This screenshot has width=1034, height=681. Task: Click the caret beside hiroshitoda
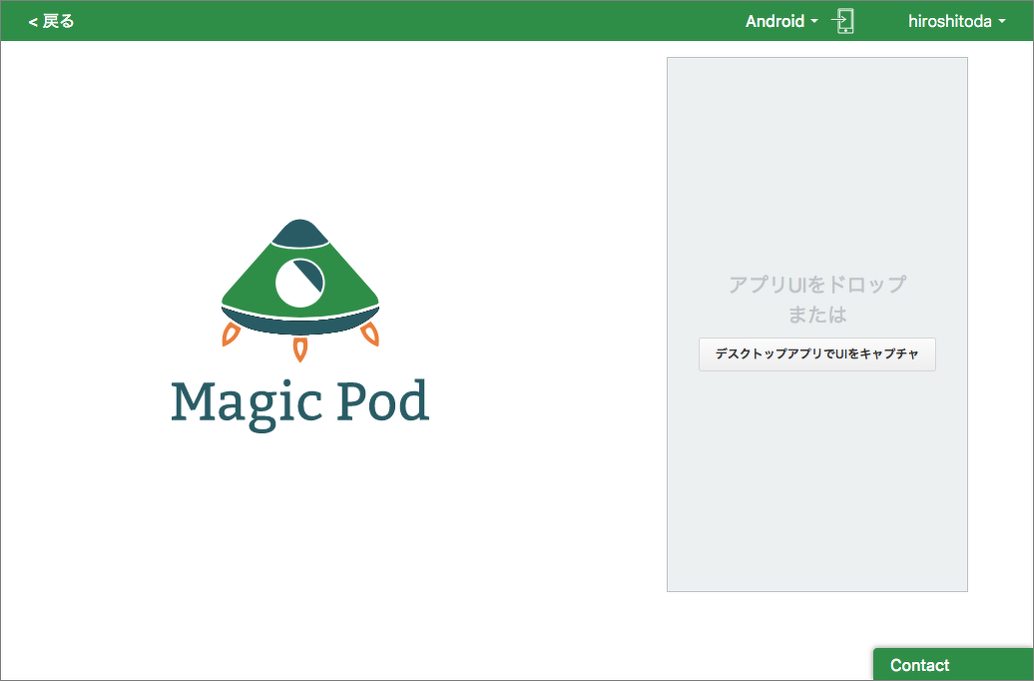pos(1001,22)
